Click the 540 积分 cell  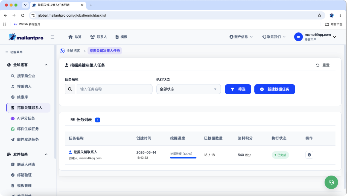[244, 155]
